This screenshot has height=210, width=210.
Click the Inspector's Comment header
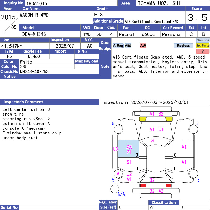pos(49,102)
